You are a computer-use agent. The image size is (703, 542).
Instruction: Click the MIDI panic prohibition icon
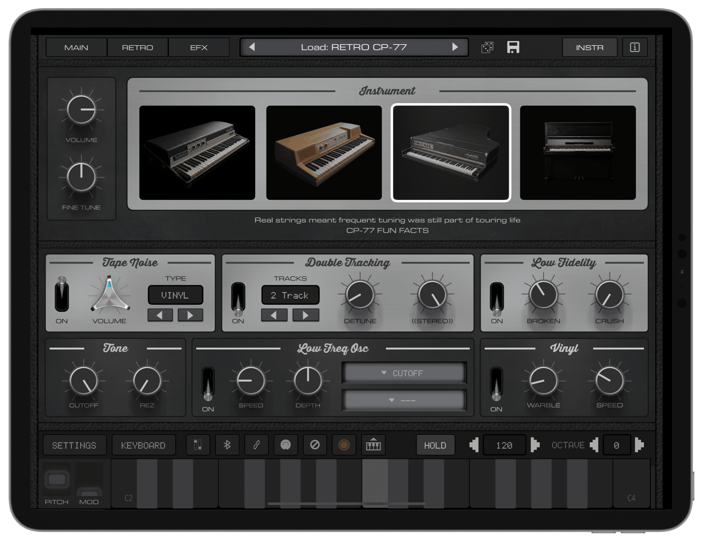coord(315,445)
